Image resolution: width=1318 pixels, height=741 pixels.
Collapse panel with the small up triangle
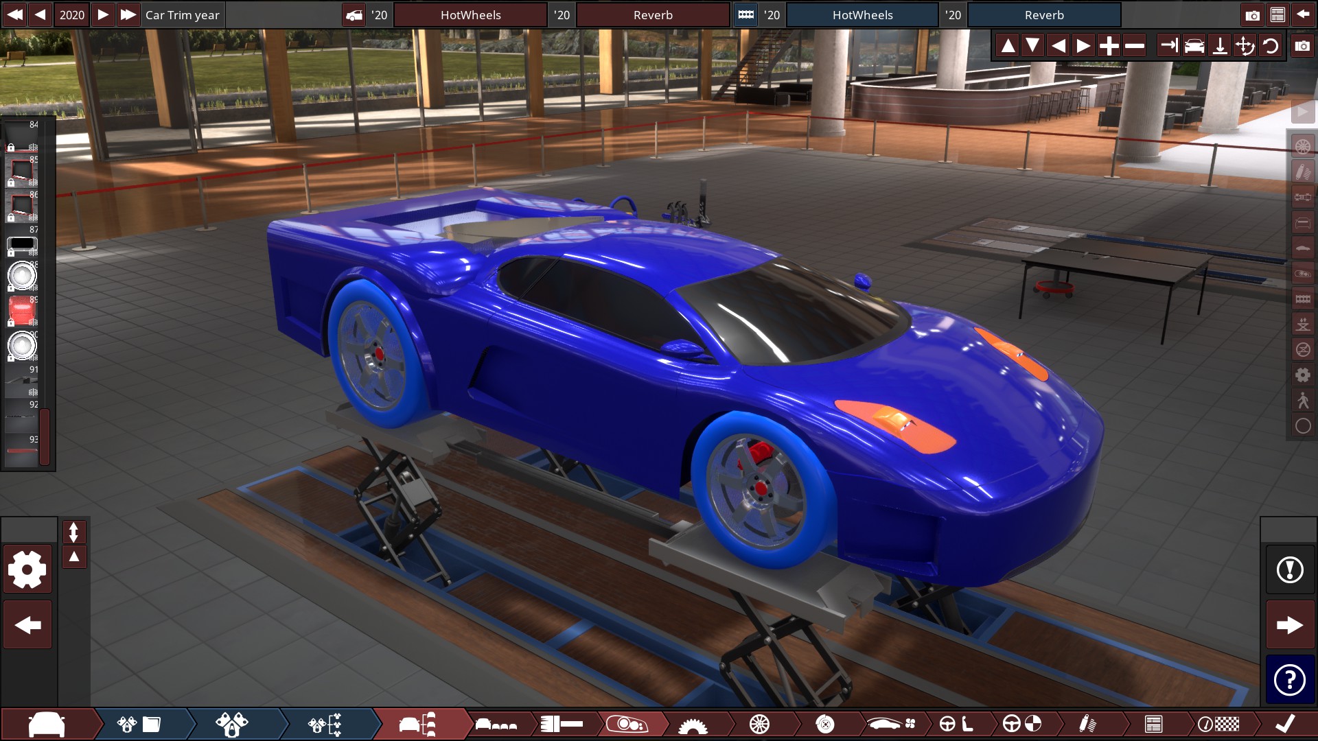click(73, 556)
